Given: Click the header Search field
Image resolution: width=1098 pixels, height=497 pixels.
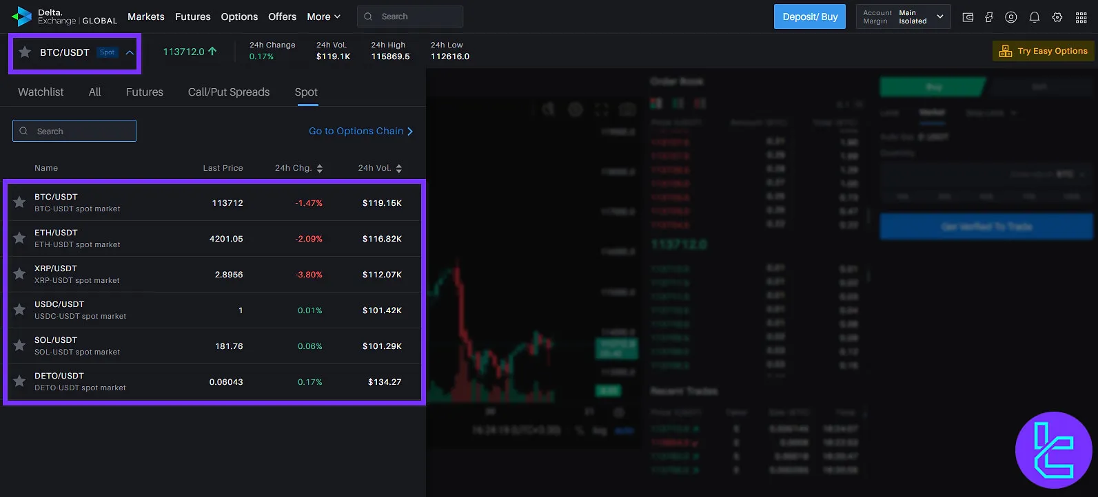Looking at the screenshot, I should coord(410,17).
